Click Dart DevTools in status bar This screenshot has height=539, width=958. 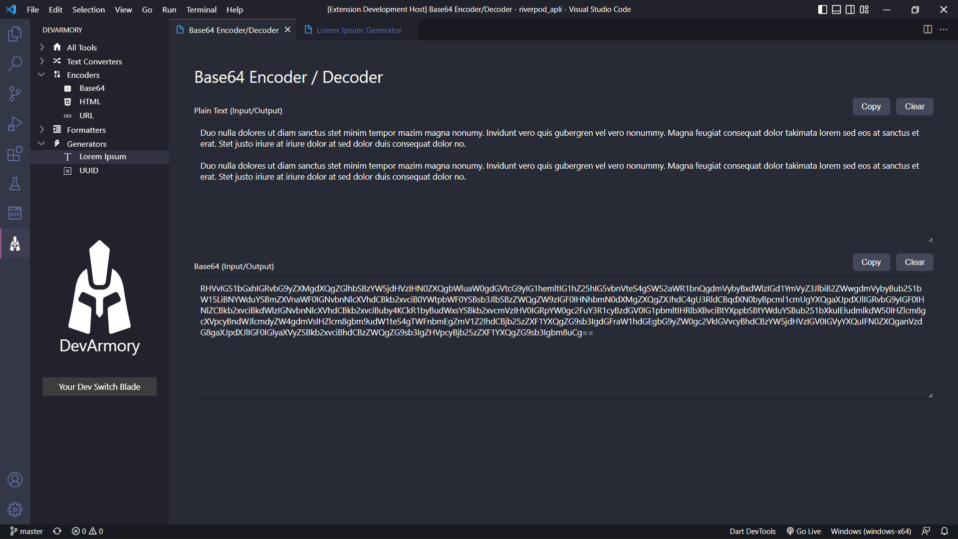click(x=752, y=531)
